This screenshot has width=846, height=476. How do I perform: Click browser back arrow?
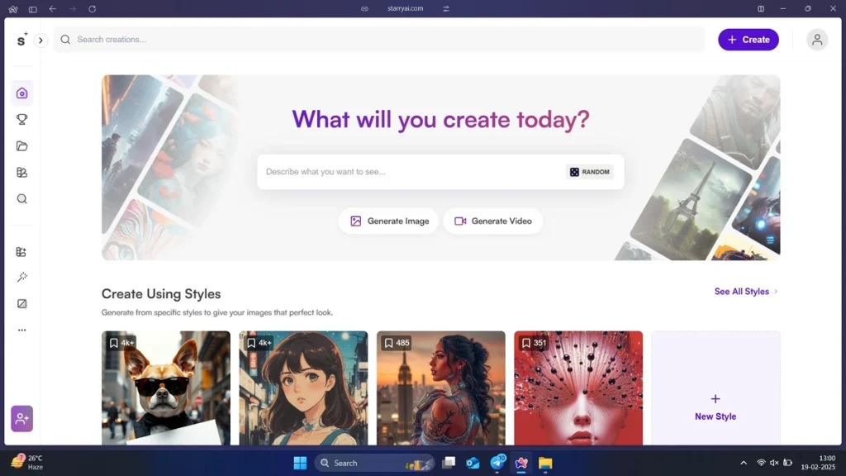pyautogui.click(x=52, y=8)
